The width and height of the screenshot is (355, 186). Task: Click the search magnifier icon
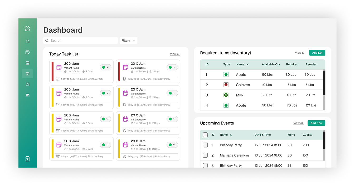(x=47, y=41)
